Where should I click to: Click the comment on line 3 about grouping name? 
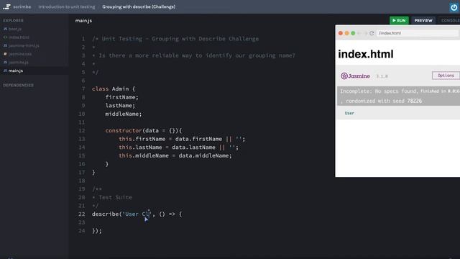coord(193,55)
